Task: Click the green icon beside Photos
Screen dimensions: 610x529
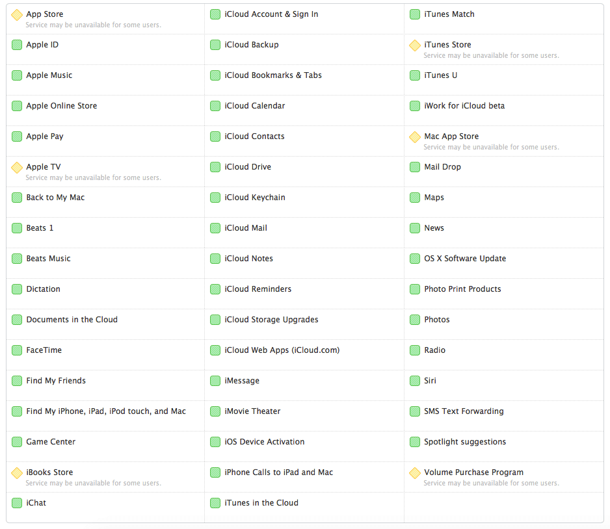Action: [415, 320]
